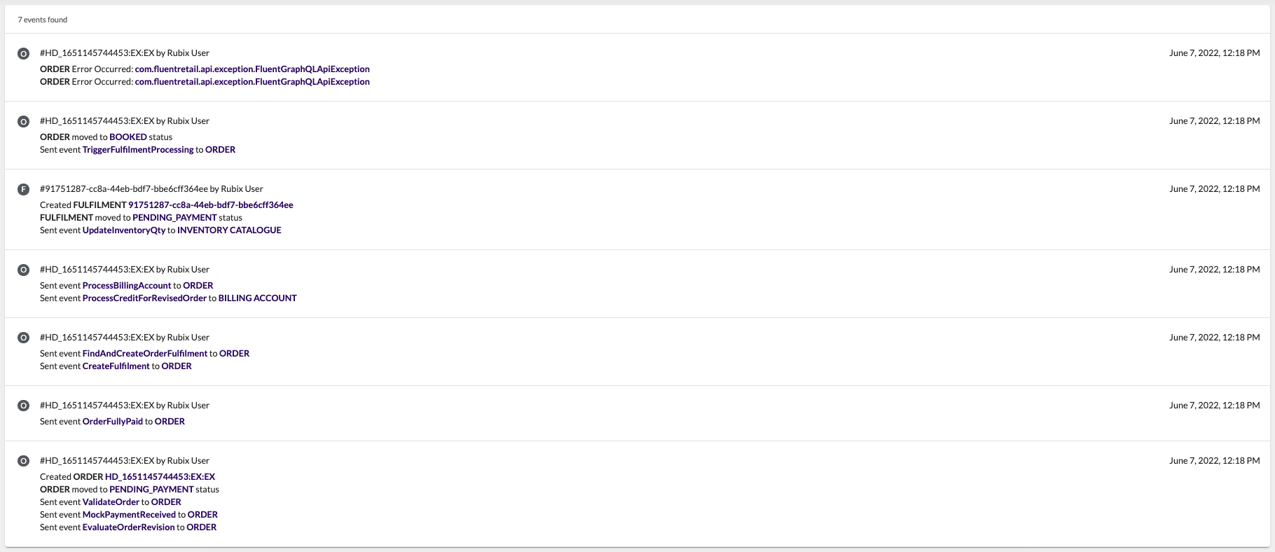Go to the BILLING ACCOUNT link
Screen dimensions: 1275x552
coord(257,298)
